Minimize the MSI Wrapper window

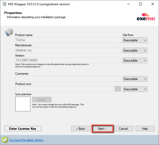(129, 4)
